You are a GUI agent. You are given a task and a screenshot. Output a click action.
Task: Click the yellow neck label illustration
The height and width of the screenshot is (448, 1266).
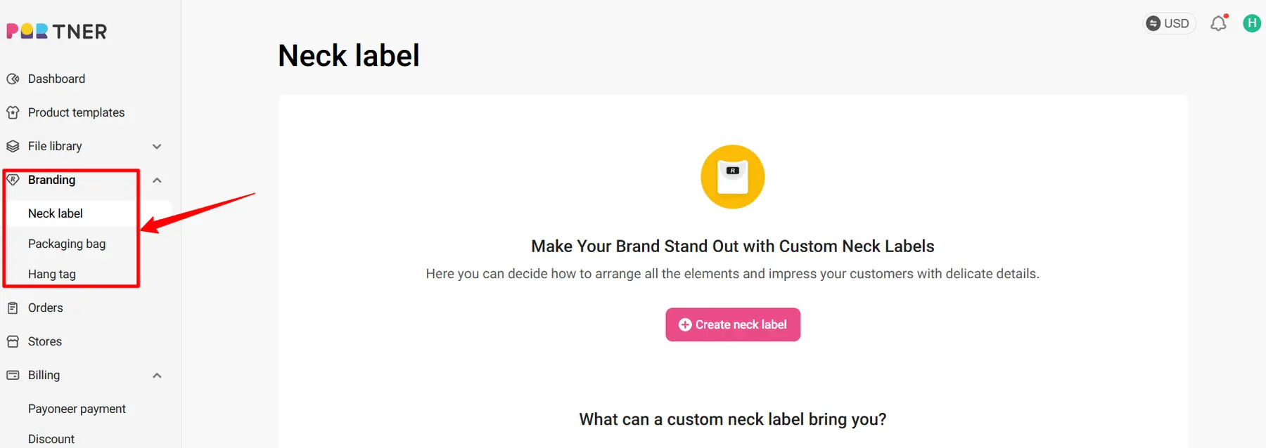[732, 177]
